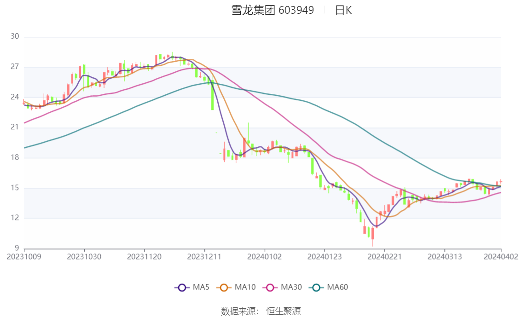Toggle the MA60 teal legend marker
Screen dimensions: 522x317
click(x=316, y=288)
